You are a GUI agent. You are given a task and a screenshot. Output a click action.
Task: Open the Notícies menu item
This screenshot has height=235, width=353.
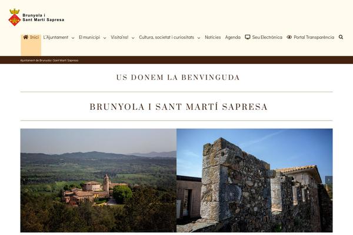213,38
